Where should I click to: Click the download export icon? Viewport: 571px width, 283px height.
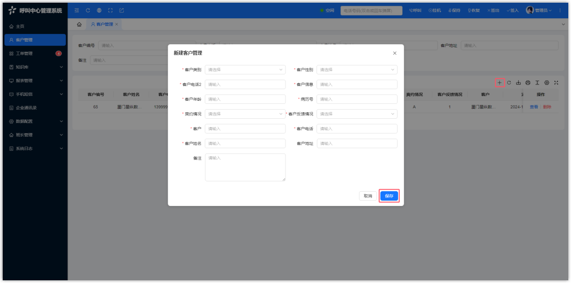click(x=519, y=83)
